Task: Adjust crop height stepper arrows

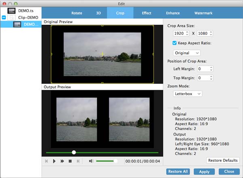Action: [x=211, y=33]
